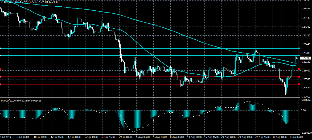Select the right-end handle of the middle red line
This screenshot has width=312, height=140.
click(299, 77)
